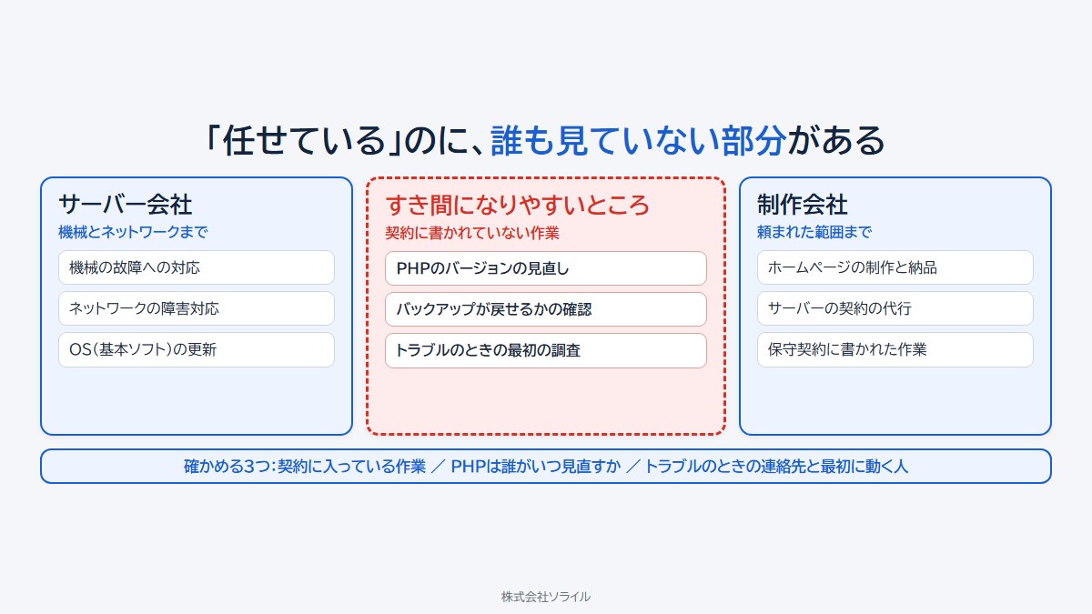Click the トラブルのときの最初の調査 item

point(546,350)
